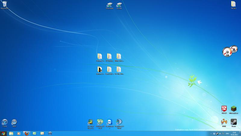Click the Windows Start button
This screenshot has height=136, width=241.
coord(3,133)
